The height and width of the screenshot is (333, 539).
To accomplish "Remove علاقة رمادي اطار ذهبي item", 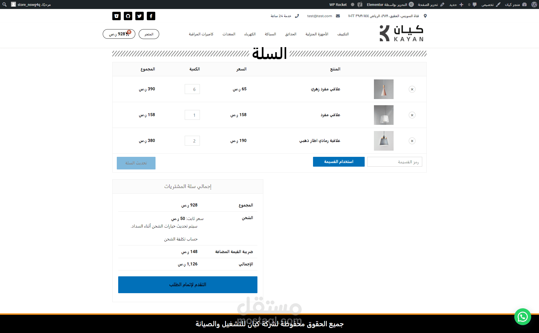I will tap(412, 141).
